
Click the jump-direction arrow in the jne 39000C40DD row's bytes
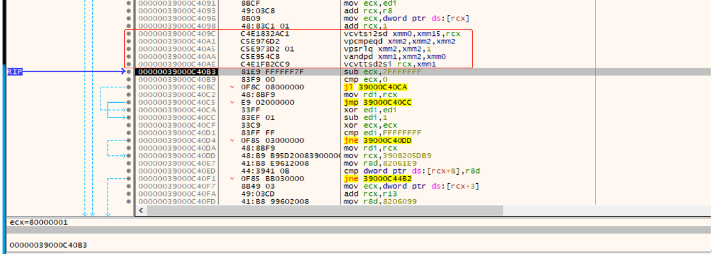tap(233, 140)
